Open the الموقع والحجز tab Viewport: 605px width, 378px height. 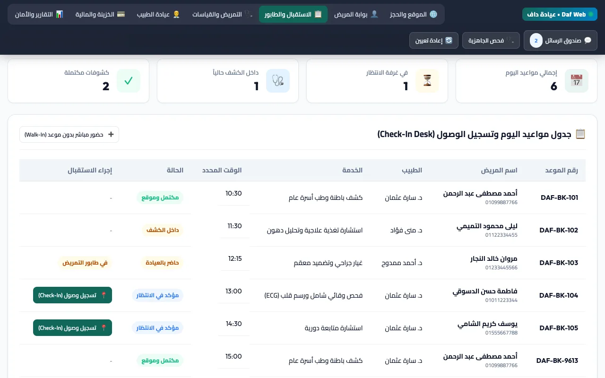[414, 14]
